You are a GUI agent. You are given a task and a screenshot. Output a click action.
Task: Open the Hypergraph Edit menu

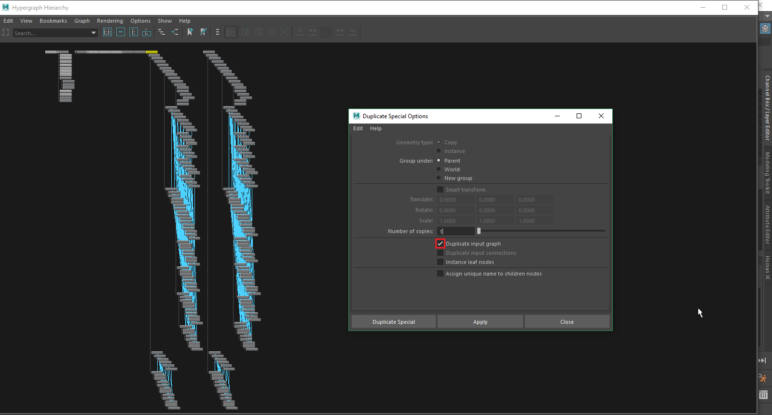[8, 21]
